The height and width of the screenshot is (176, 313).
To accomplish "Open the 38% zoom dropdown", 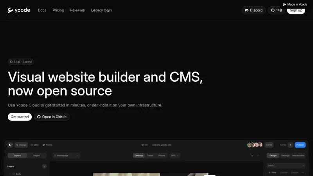I will point(174,155).
